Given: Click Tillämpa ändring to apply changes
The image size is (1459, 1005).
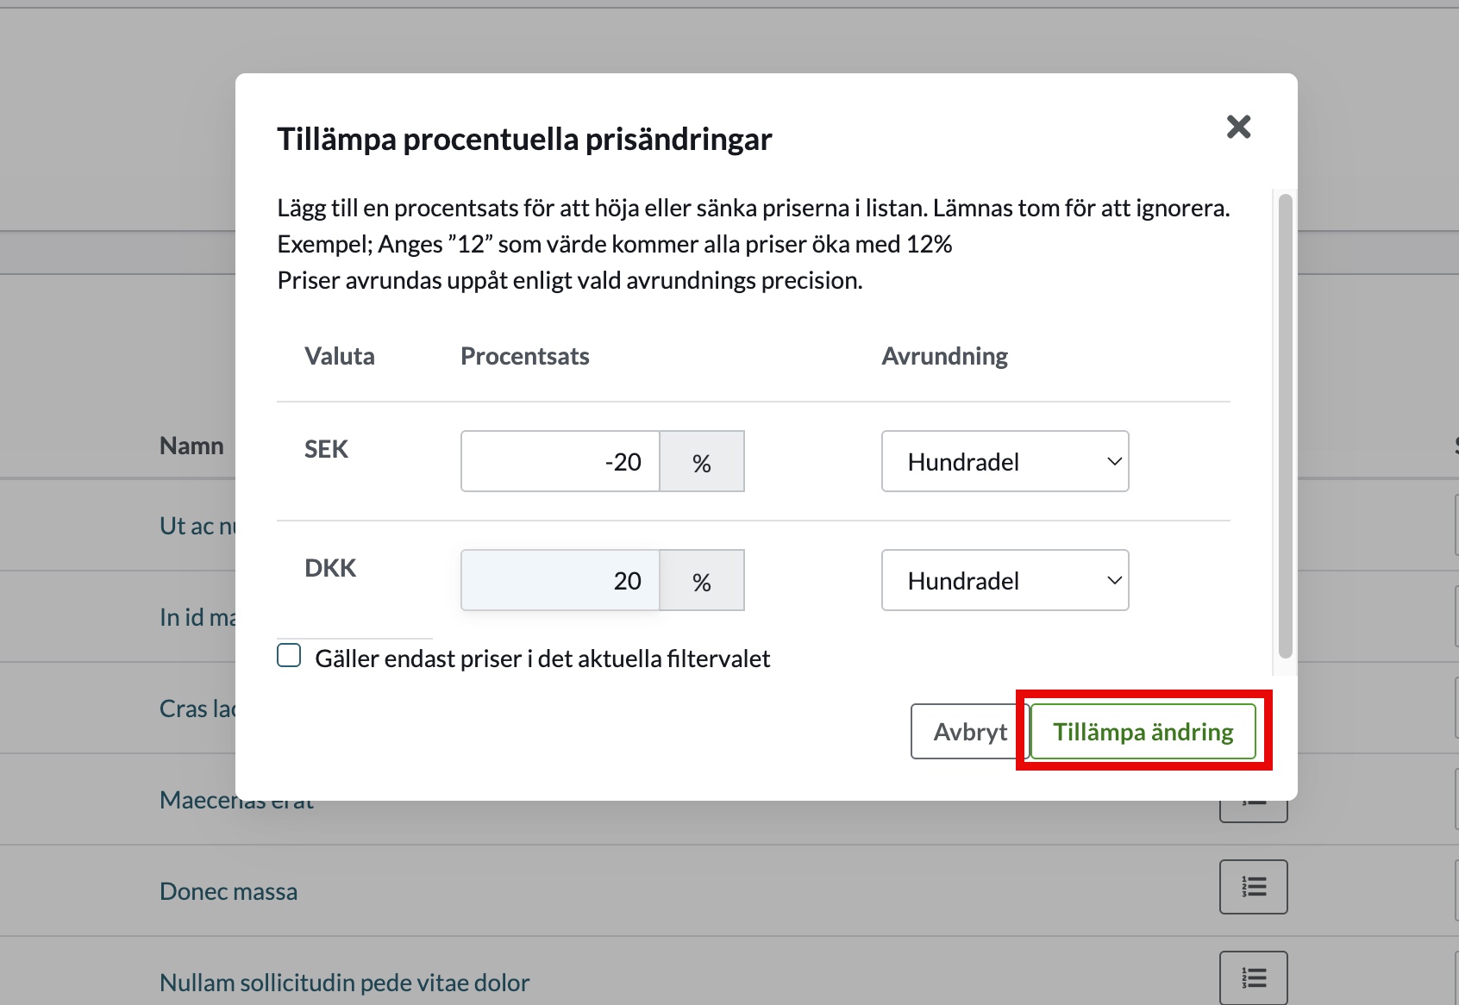Looking at the screenshot, I should point(1143,732).
